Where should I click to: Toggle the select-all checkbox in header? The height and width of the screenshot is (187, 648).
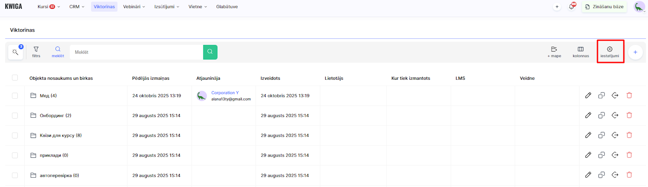[x=15, y=78]
